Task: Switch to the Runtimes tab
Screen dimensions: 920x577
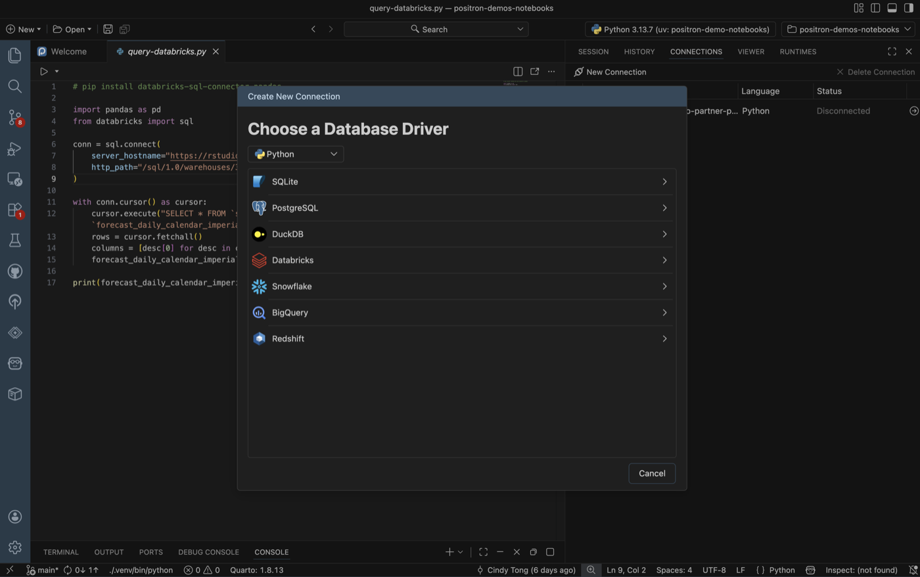Action: coord(798,51)
